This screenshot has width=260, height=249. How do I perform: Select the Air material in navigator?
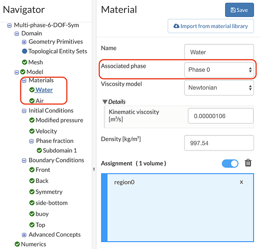pos(39,101)
